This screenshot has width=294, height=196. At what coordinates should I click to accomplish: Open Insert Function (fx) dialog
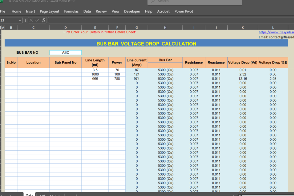[44, 20]
